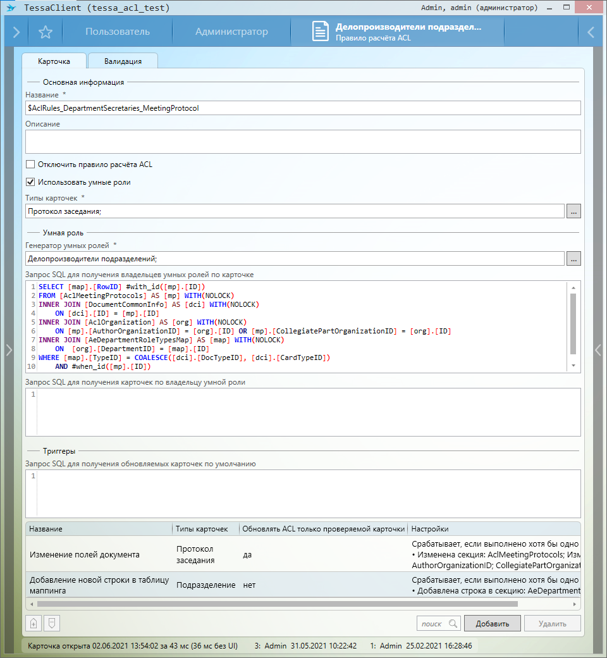
Task: Move trigger row up with arrow icon
Action: (34, 623)
